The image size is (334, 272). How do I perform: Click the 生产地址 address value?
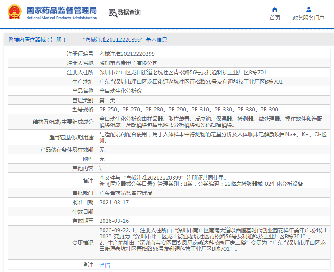click(191, 81)
